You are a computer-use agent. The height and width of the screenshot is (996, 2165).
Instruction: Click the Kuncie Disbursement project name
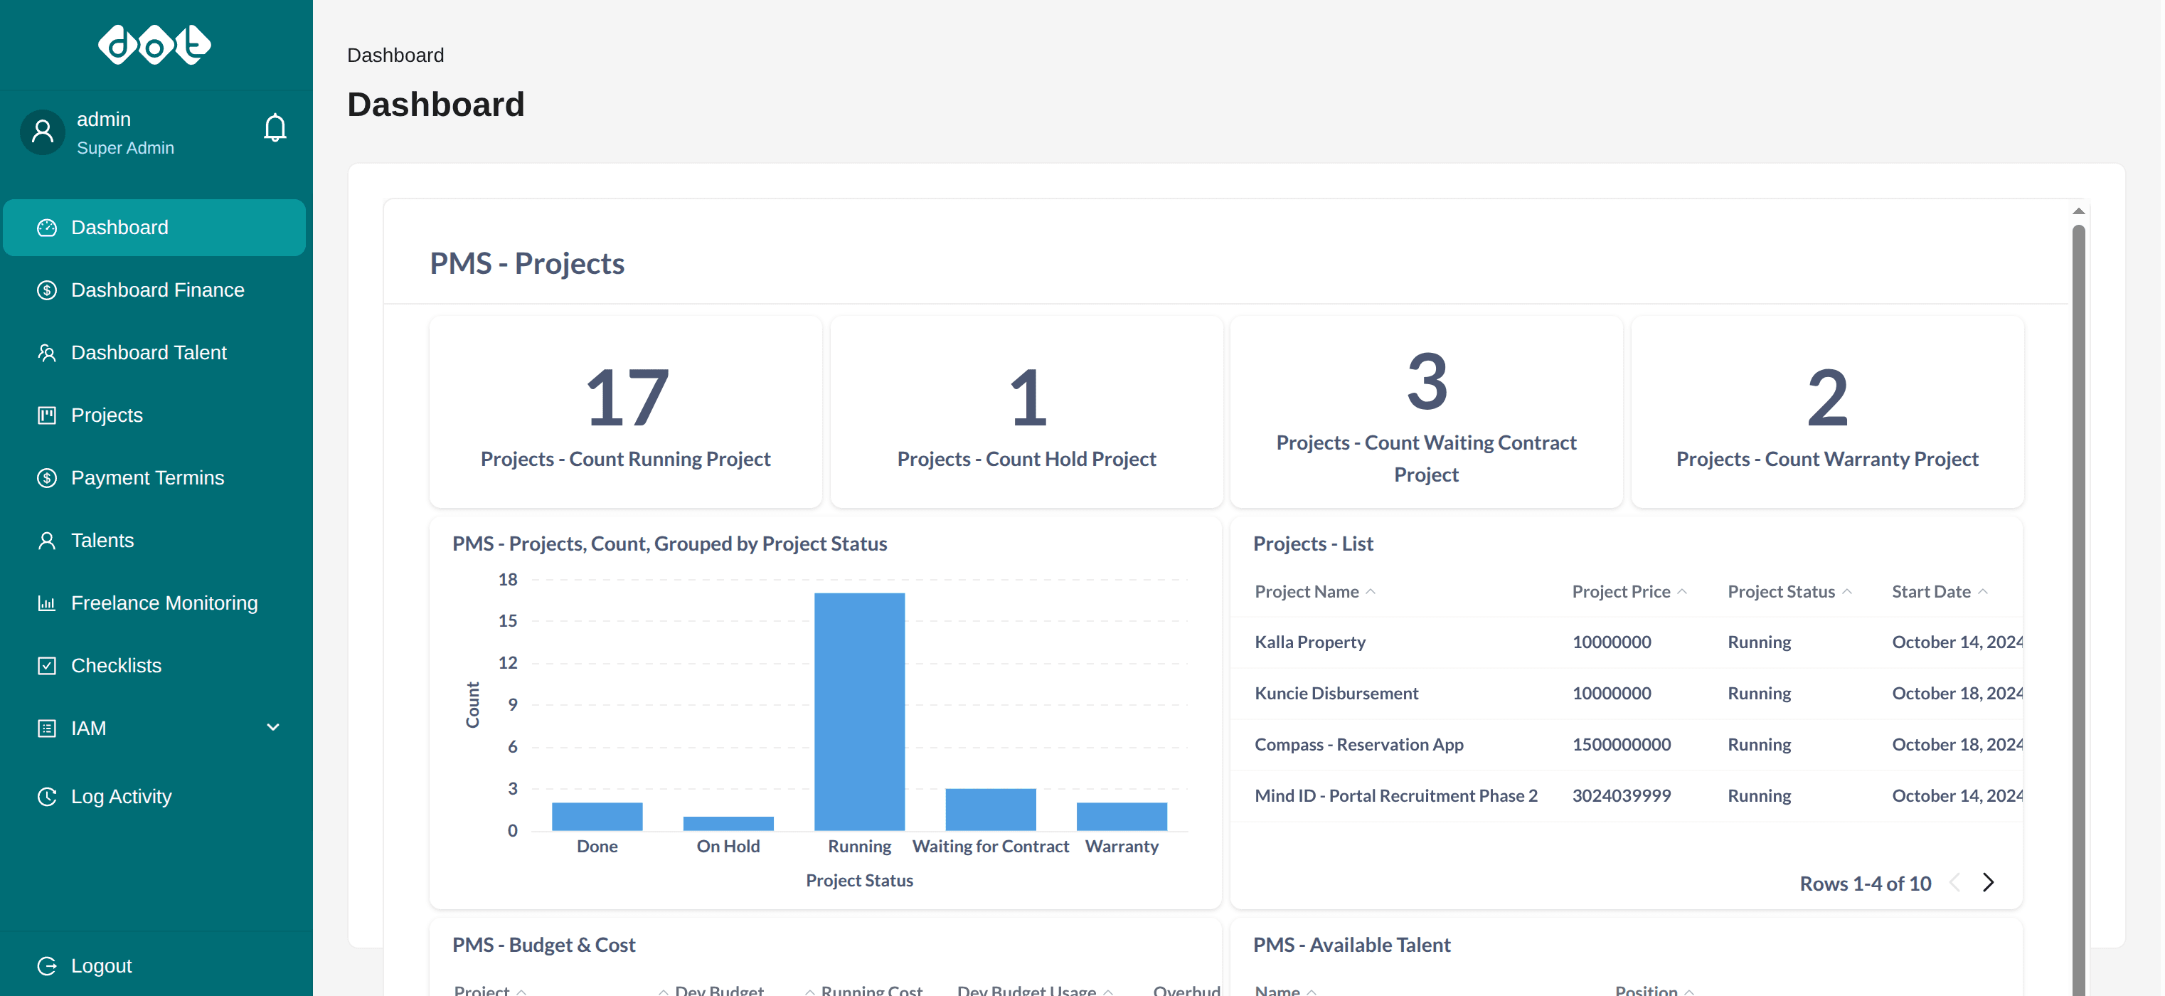click(1336, 694)
